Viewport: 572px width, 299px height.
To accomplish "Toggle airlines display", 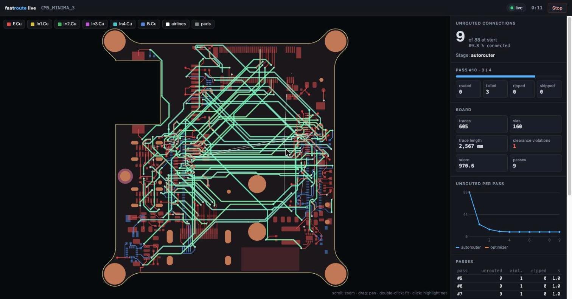I will pos(176,24).
